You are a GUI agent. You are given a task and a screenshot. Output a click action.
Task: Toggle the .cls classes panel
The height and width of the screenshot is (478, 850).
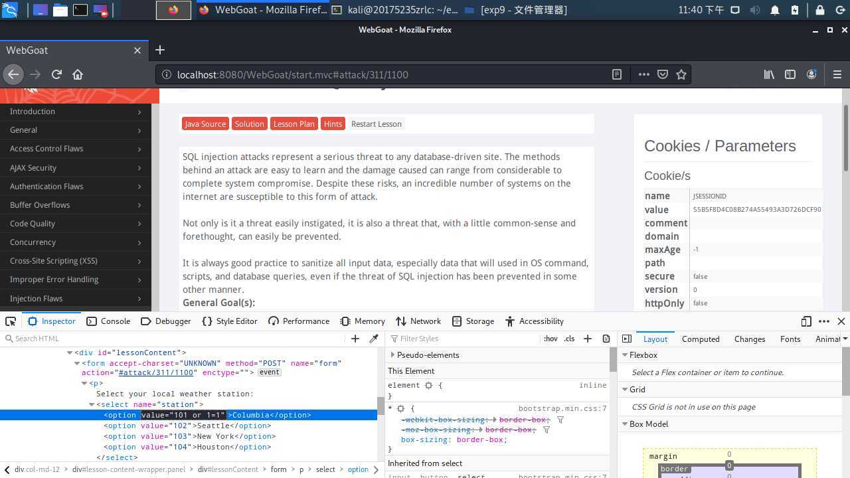pos(569,339)
